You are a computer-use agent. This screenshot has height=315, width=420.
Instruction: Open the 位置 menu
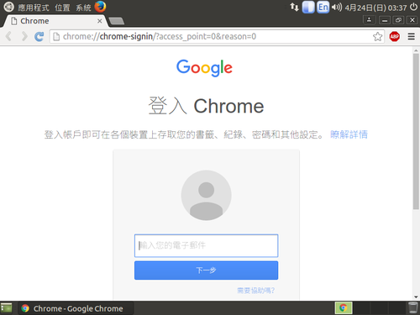[x=62, y=8]
